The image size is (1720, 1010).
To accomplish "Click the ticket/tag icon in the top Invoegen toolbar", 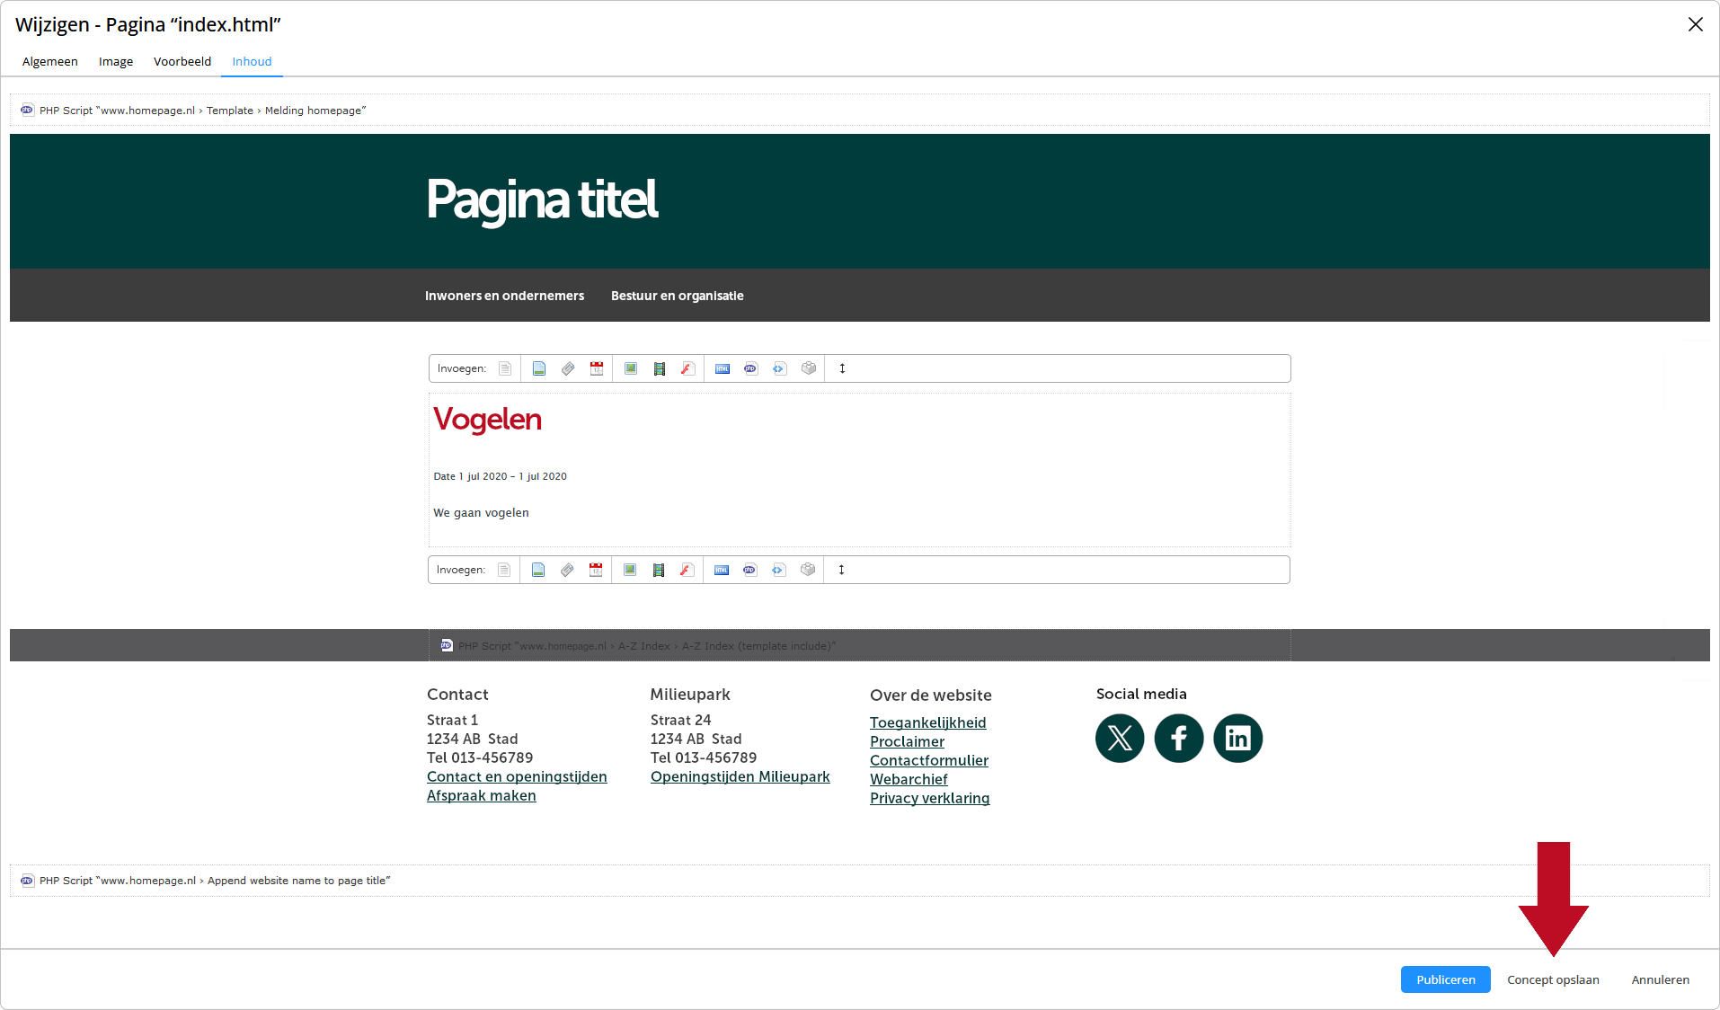I will click(x=568, y=368).
